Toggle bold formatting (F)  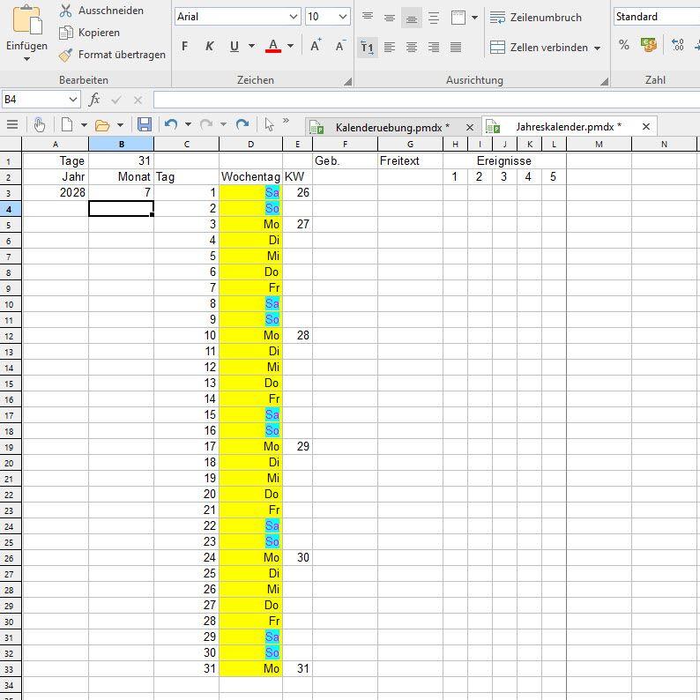(x=184, y=47)
